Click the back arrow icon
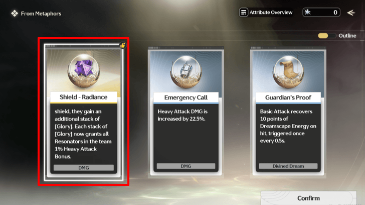 coord(351,12)
